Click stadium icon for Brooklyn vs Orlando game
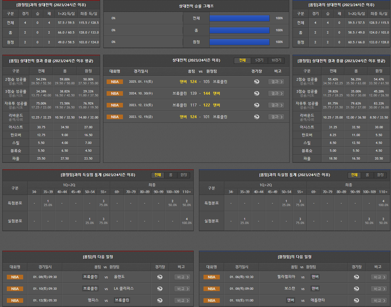 point(160,277)
